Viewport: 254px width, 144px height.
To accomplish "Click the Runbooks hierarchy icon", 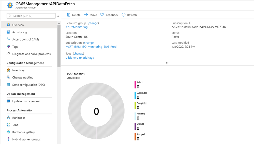I will pos(8,118).
